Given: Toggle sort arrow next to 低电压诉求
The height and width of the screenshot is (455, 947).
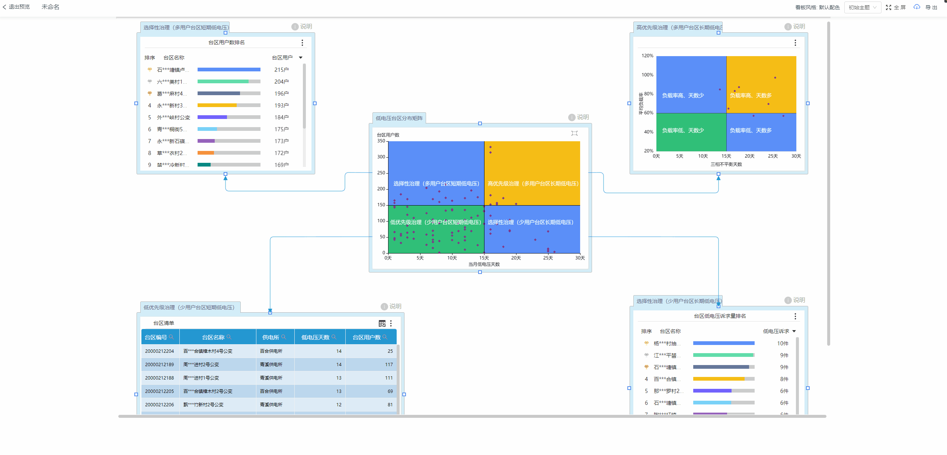Looking at the screenshot, I should click(794, 331).
